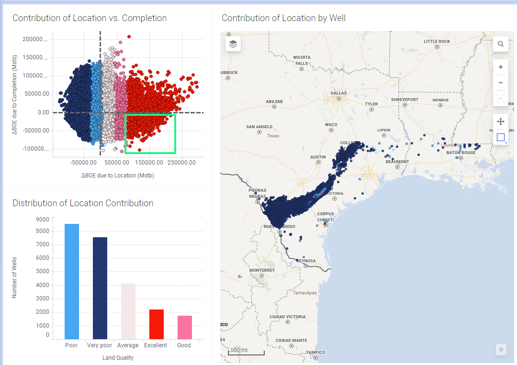Select the rectangle selection tool on the map
This screenshot has width=517, height=365.
pos(500,137)
